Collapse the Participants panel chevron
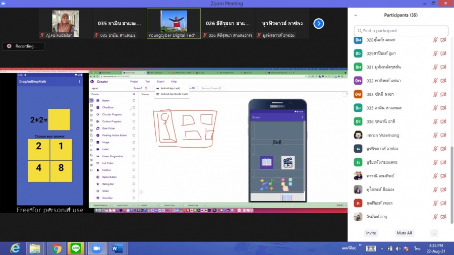 (x=356, y=15)
